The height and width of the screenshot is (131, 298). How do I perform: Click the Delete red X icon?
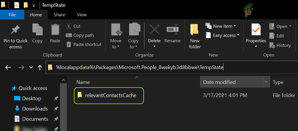click(154, 30)
